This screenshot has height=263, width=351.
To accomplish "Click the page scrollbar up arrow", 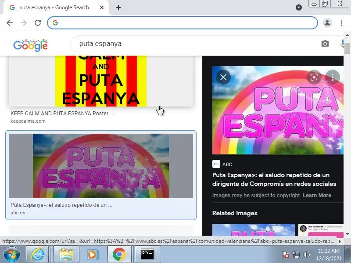I will tap(347, 35).
